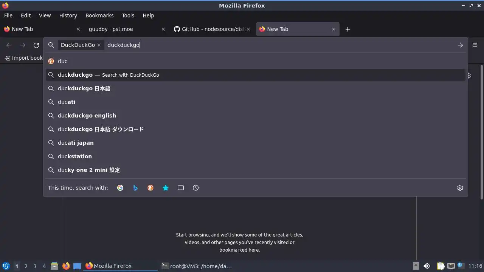Remove DuckDuckGo search engine chip
The width and height of the screenshot is (484, 272).
tap(99, 45)
